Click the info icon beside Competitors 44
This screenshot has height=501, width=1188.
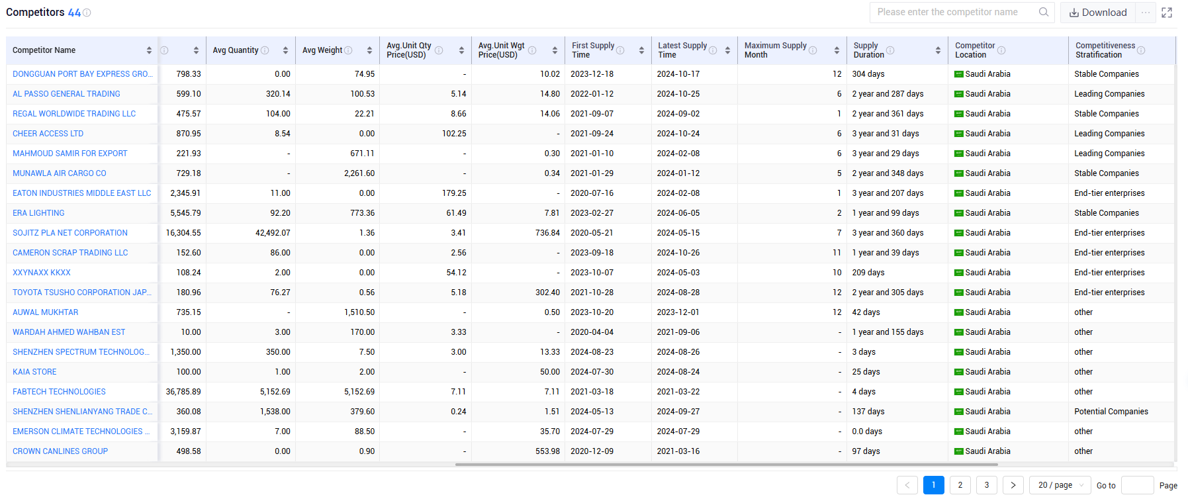[x=87, y=13]
